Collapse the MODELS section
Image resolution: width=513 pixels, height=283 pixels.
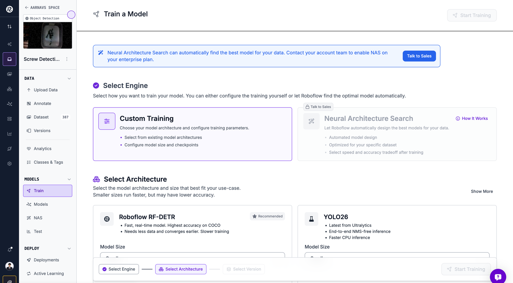point(69,179)
